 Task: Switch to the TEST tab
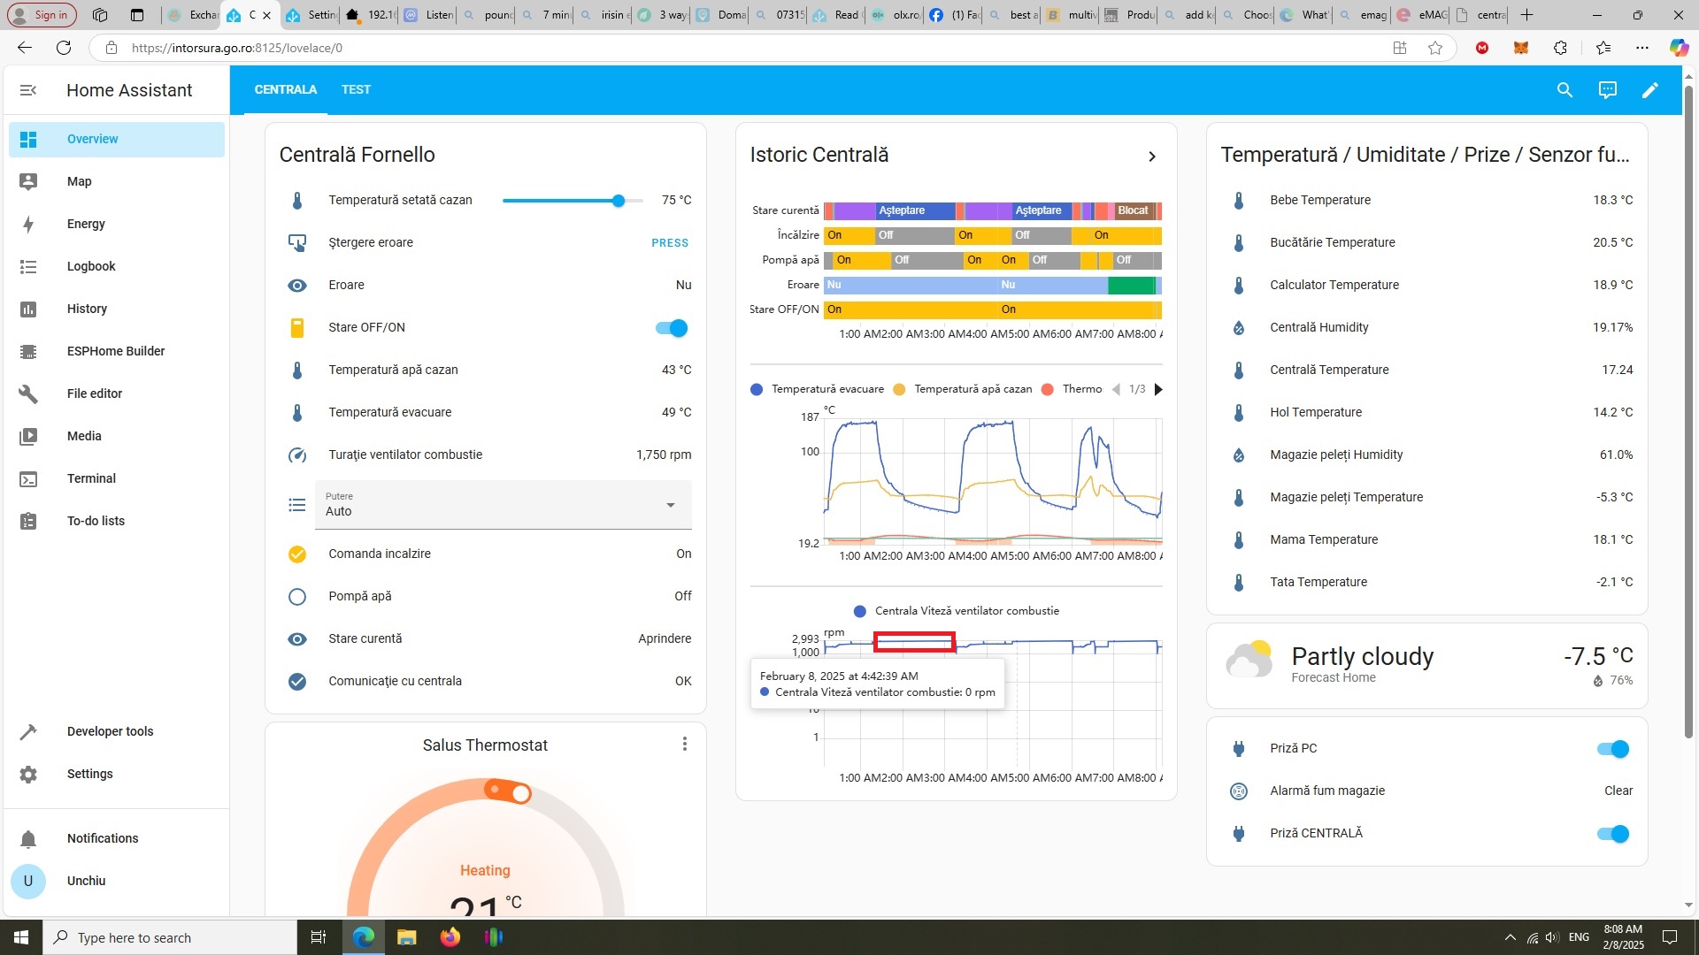(356, 88)
